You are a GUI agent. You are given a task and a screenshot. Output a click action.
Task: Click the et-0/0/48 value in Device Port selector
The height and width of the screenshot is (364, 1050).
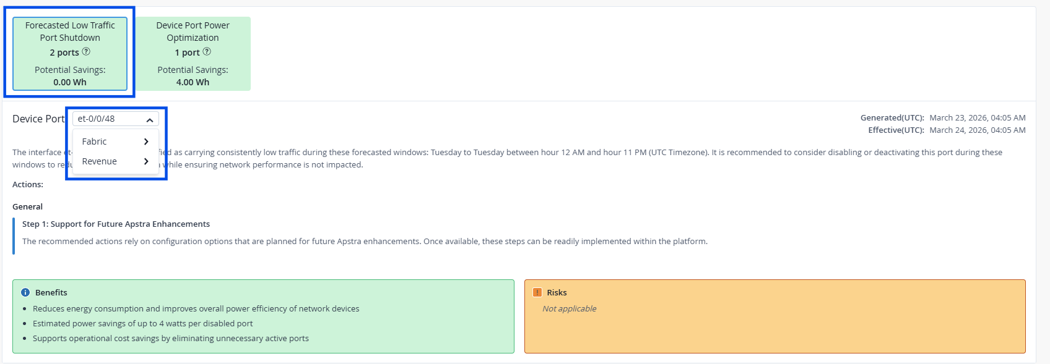click(x=97, y=119)
